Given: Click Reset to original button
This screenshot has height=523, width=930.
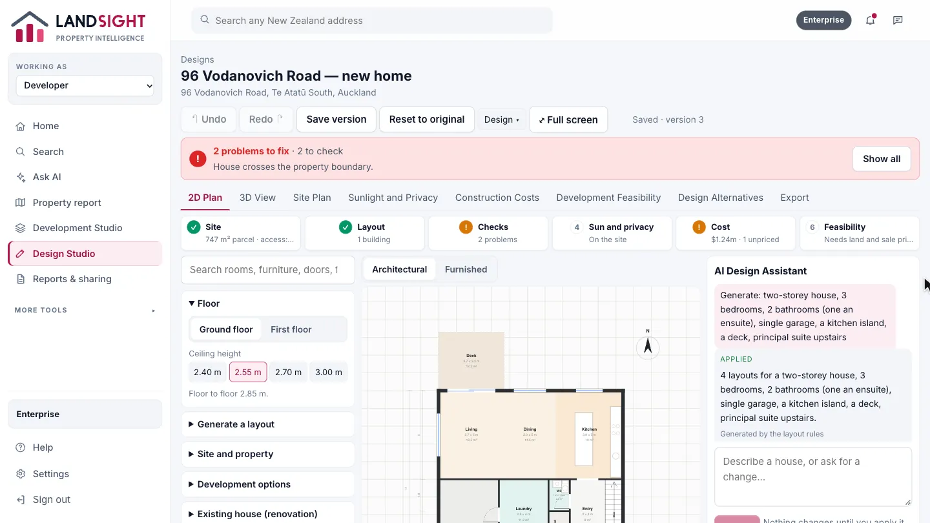Looking at the screenshot, I should pos(427,119).
